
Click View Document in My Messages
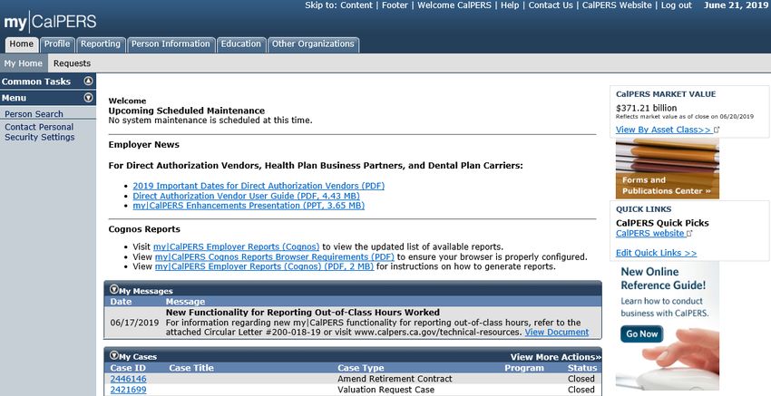click(557, 333)
